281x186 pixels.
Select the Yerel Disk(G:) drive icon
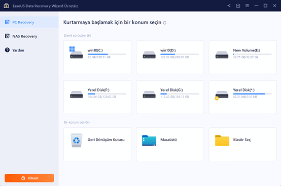point(149,95)
